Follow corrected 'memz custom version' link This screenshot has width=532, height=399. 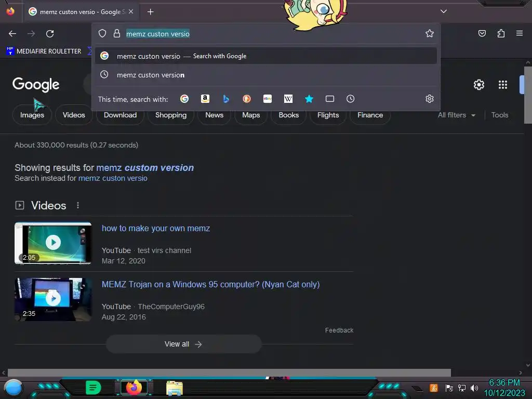[x=145, y=168]
